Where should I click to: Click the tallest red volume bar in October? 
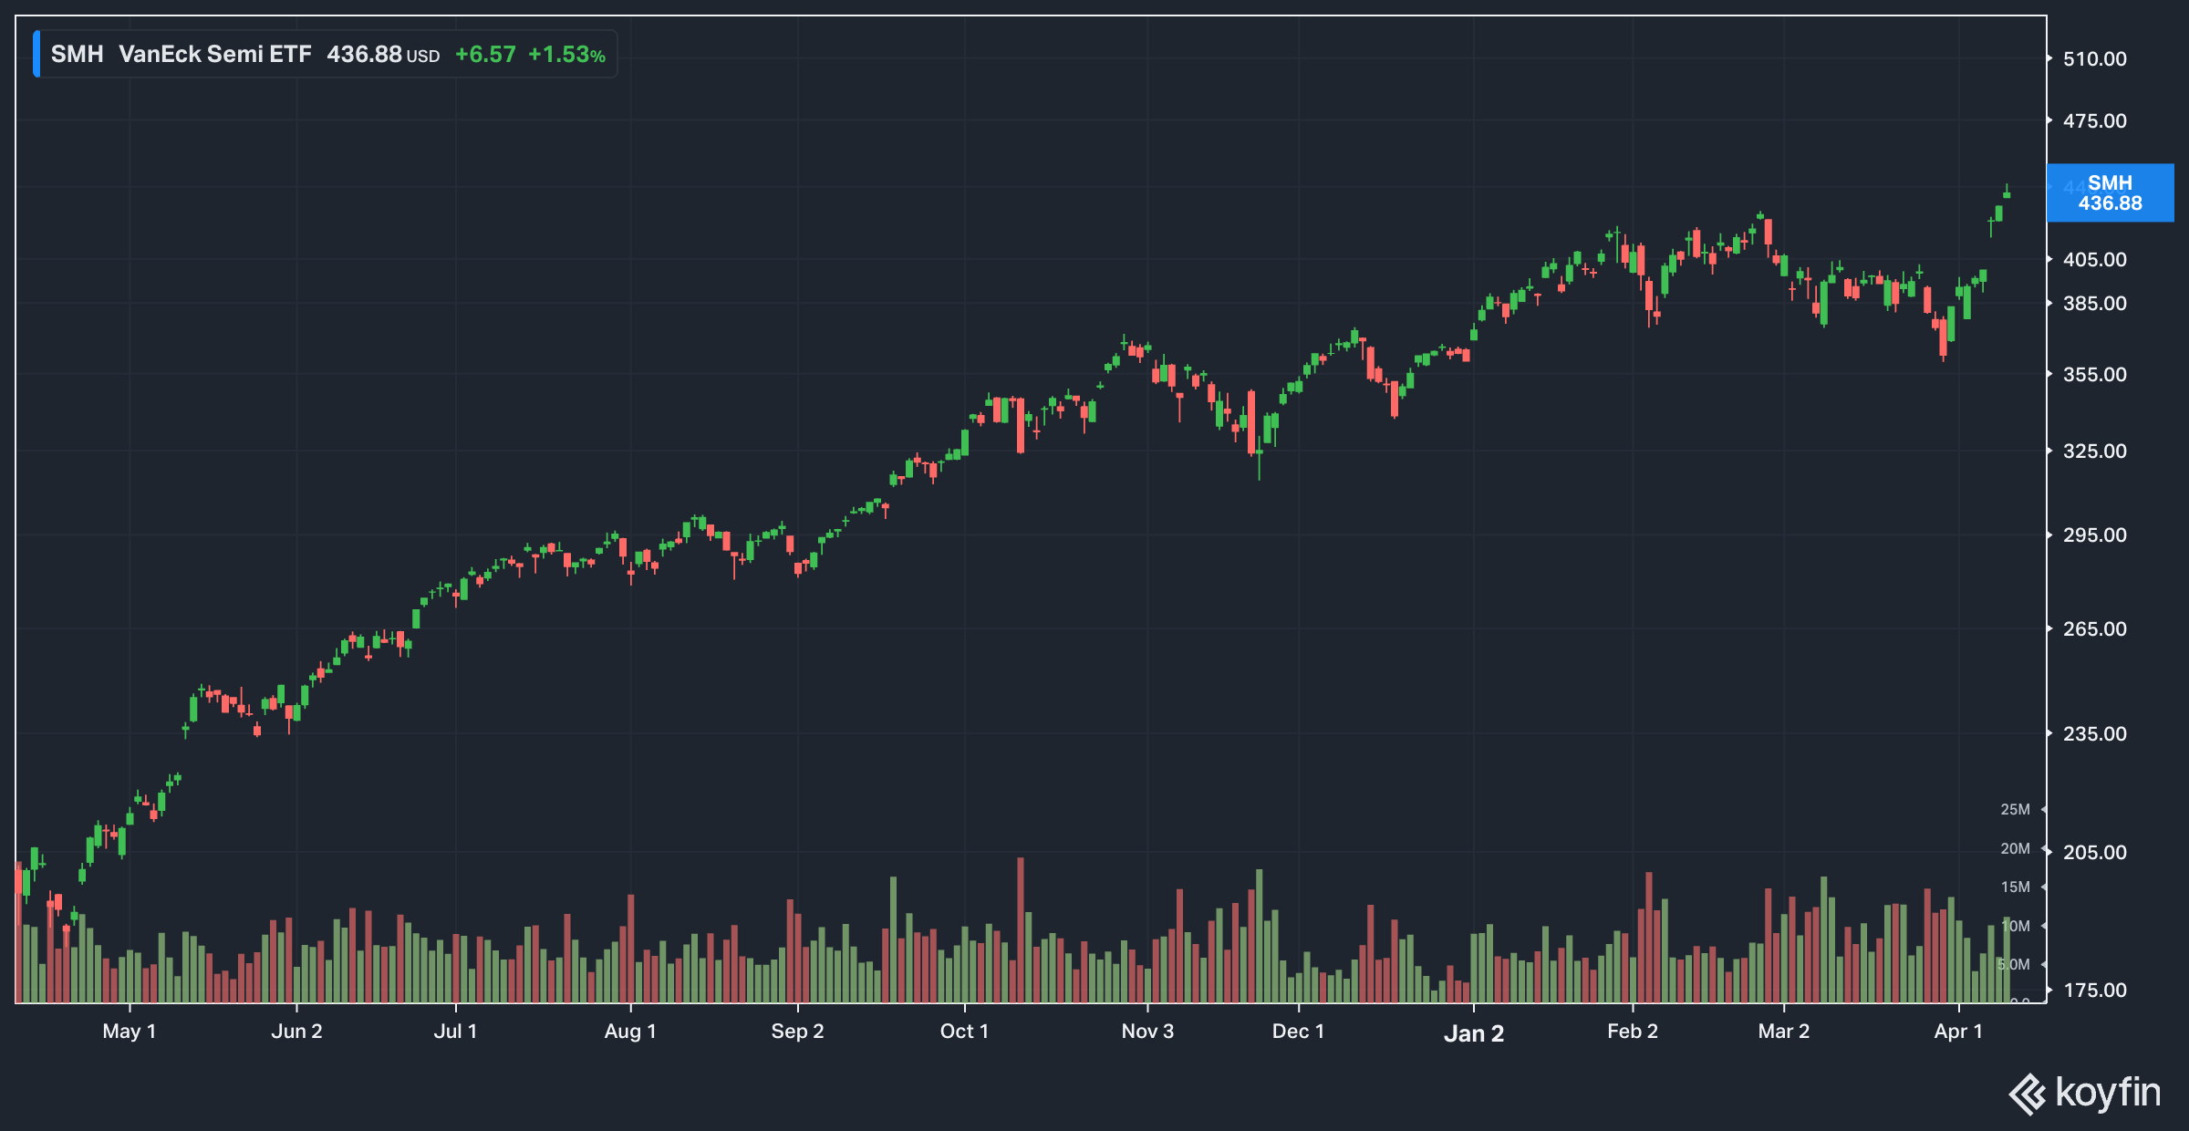[1021, 930]
